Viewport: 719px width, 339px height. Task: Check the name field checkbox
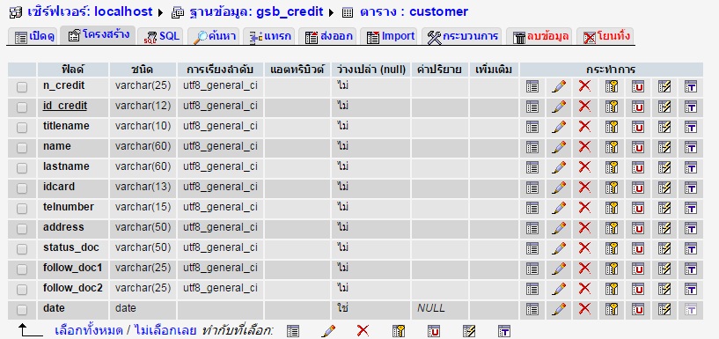[x=22, y=148]
